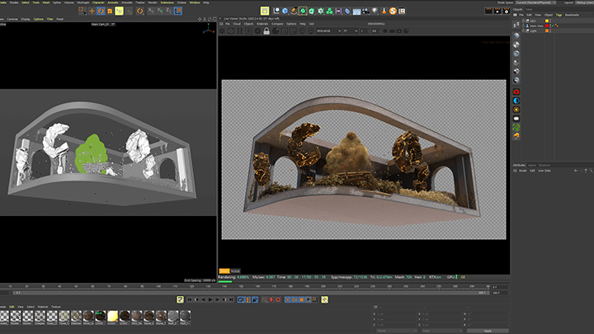
Task: Switch to the Takes tab
Action: (529, 9)
